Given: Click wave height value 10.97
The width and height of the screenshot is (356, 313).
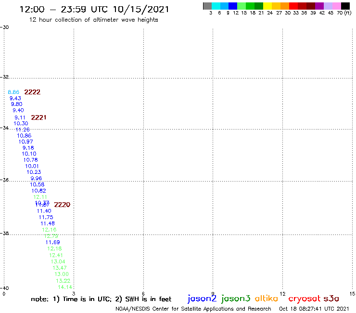Looking at the screenshot, I should pyautogui.click(x=25, y=142).
